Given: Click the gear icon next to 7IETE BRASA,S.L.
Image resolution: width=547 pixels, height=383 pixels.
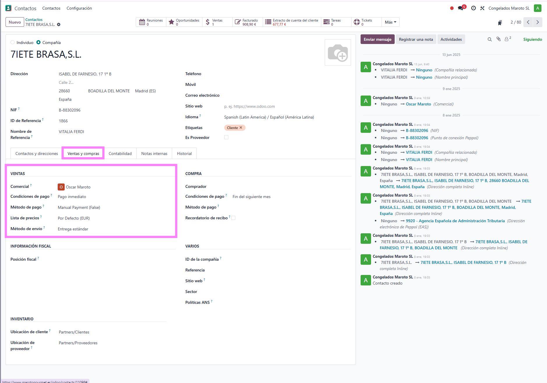Looking at the screenshot, I should point(59,25).
